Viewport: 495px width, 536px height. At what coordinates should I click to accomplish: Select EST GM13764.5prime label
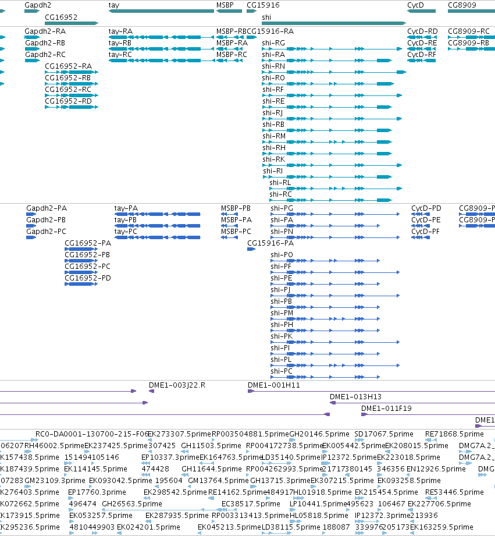[218, 481]
